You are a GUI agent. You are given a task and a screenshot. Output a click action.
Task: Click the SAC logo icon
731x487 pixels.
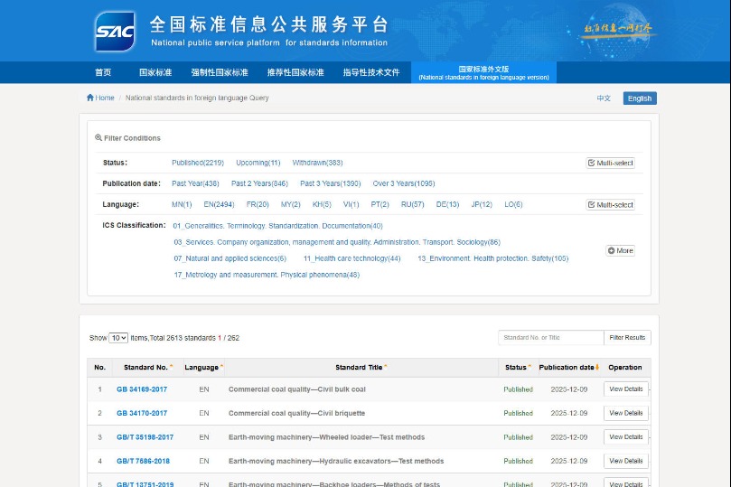[115, 32]
